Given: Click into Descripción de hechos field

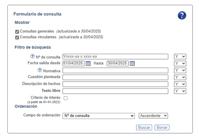Looking at the screenshot, I should click(x=115, y=84).
